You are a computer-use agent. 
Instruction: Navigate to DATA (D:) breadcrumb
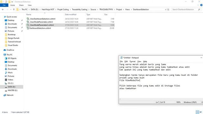point(35,9)
